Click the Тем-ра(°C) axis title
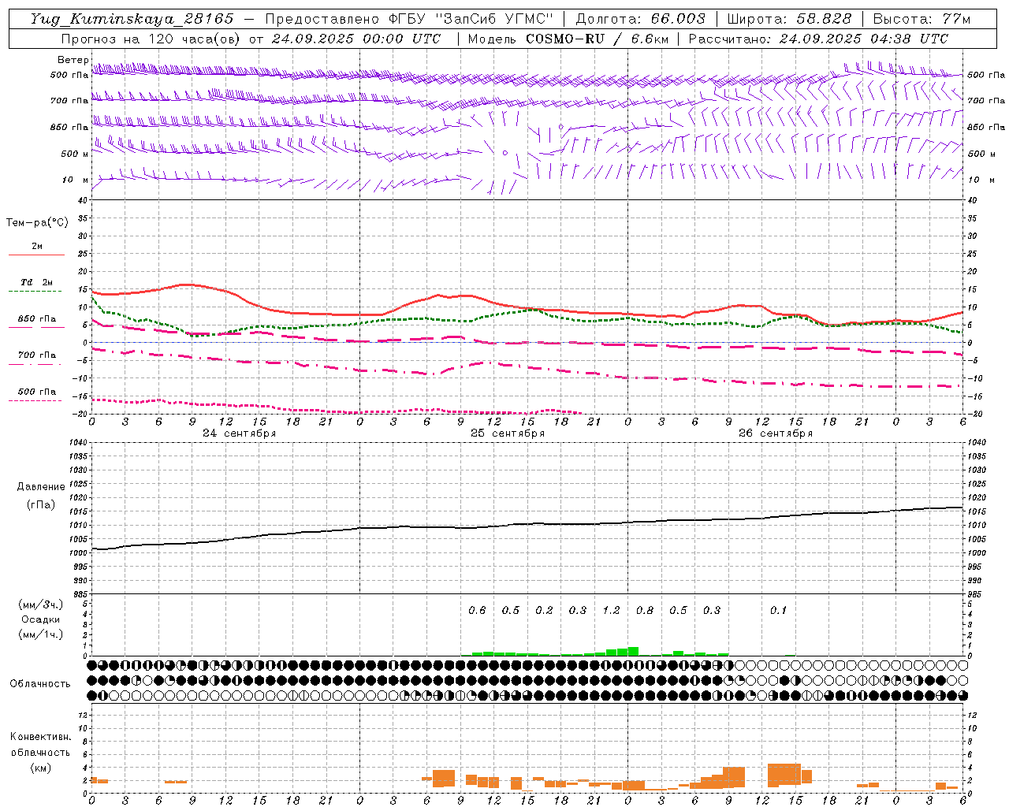 click(37, 223)
